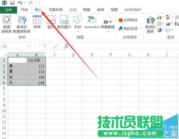Select row 1 header
Image resolution: width=179 pixels, height=139 pixels.
pos(4,60)
